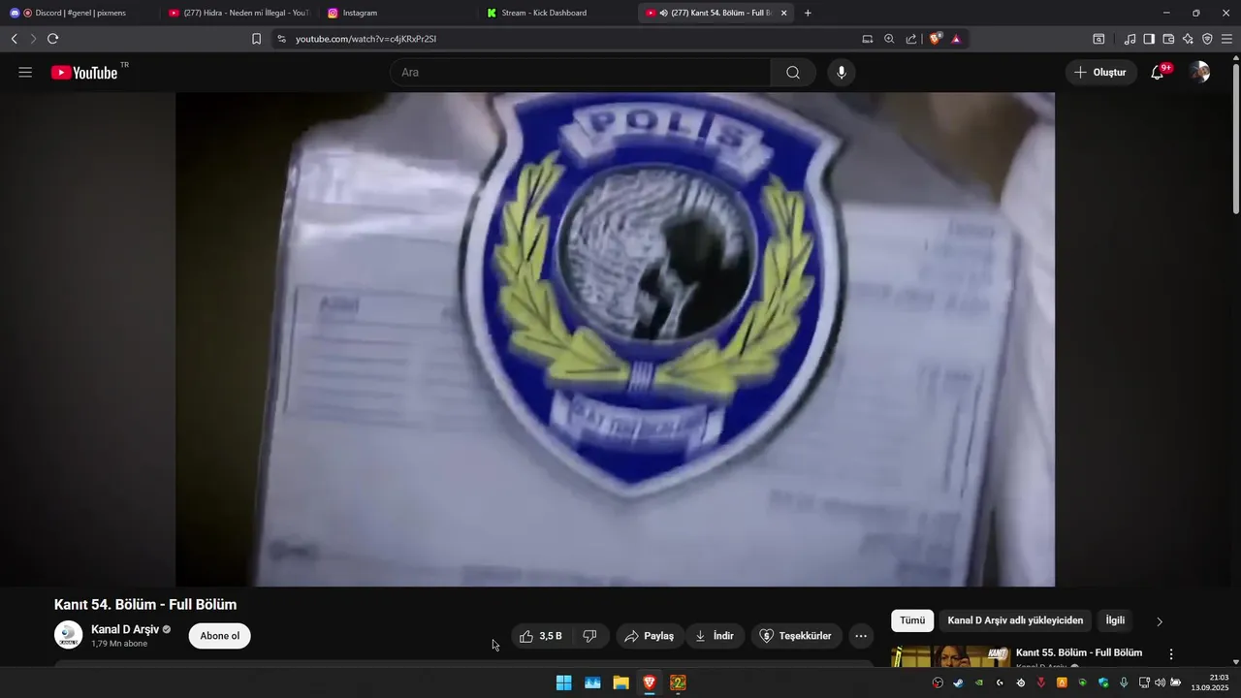Toggle the browser sidebar panel

(x=1149, y=39)
